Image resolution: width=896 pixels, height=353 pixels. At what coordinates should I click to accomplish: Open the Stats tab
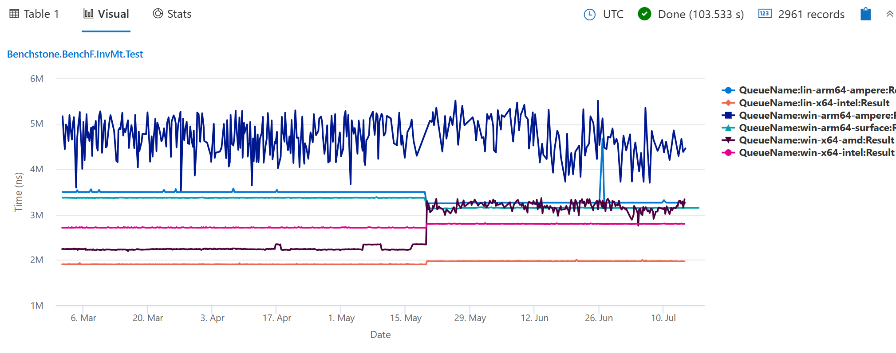click(178, 14)
